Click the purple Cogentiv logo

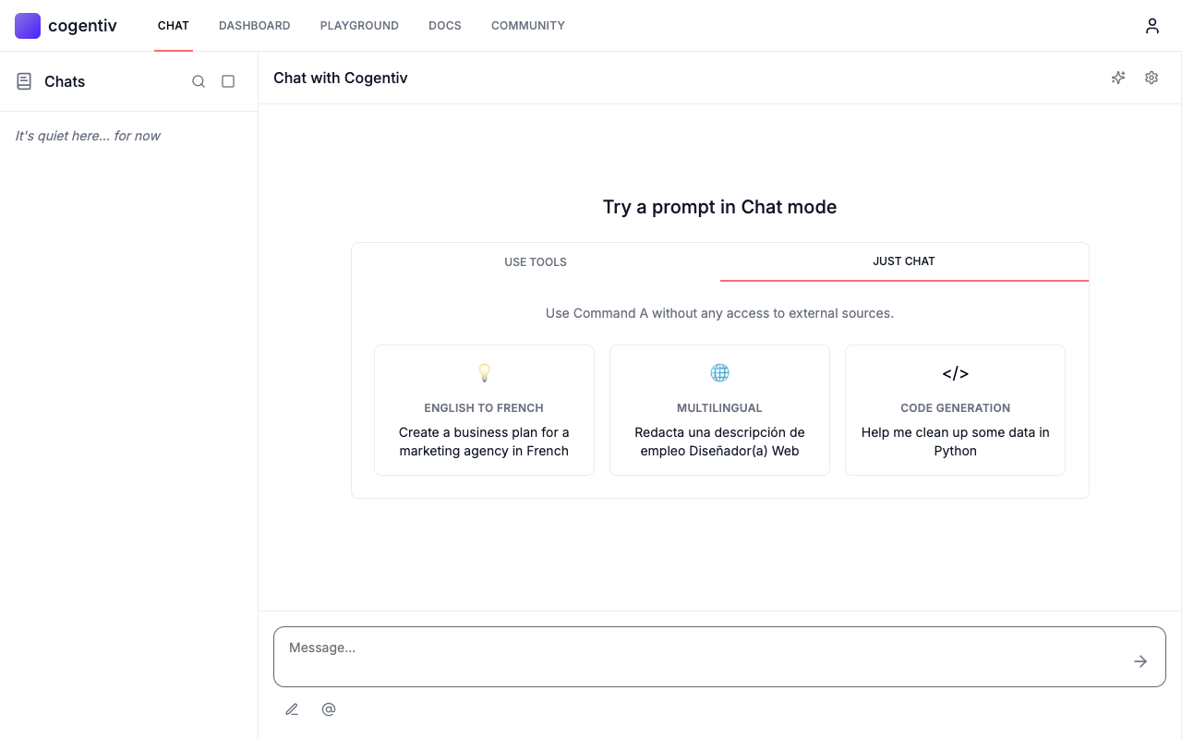[27, 25]
